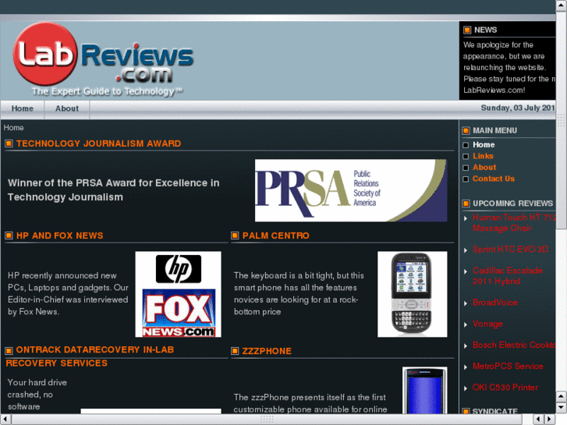Click the PRSA Award winner headline text
Screen dimensions: 567x425
[114, 190]
